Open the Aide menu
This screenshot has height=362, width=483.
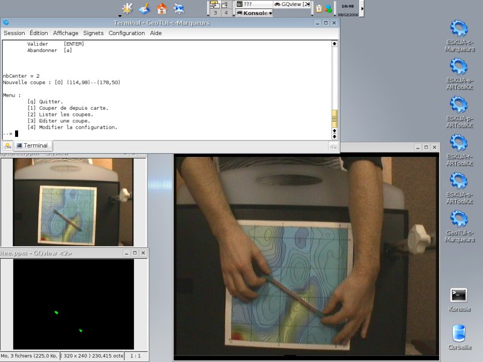(156, 33)
